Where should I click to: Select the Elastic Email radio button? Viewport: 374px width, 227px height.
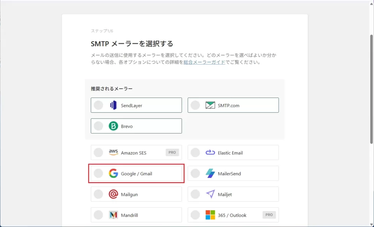pos(195,152)
